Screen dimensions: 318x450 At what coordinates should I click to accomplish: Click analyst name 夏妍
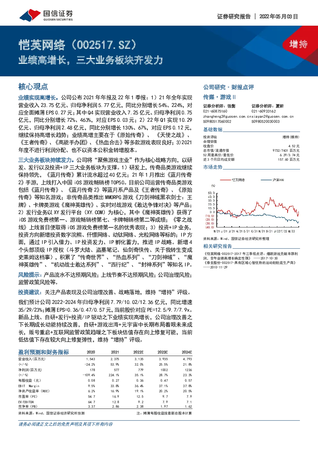(280, 106)
